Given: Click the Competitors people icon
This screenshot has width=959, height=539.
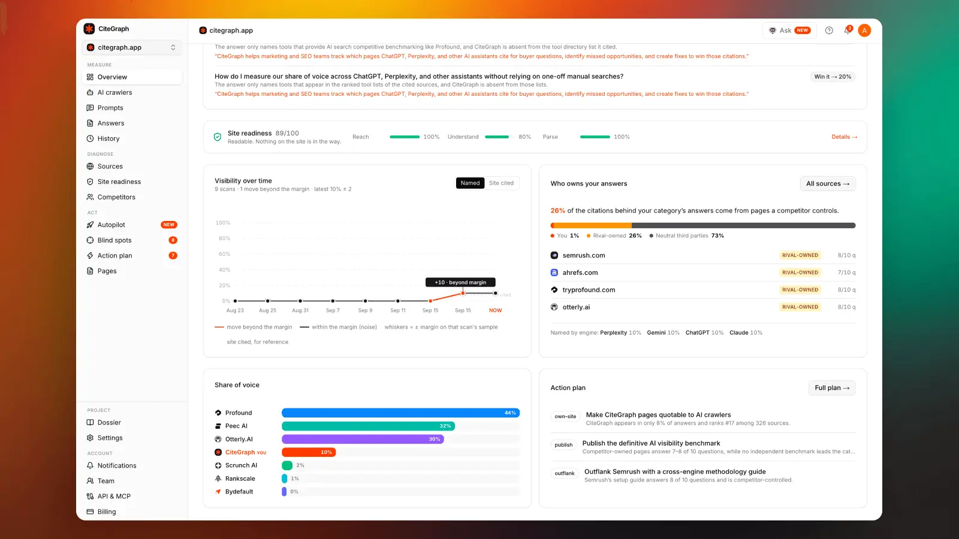Looking at the screenshot, I should [x=90, y=197].
